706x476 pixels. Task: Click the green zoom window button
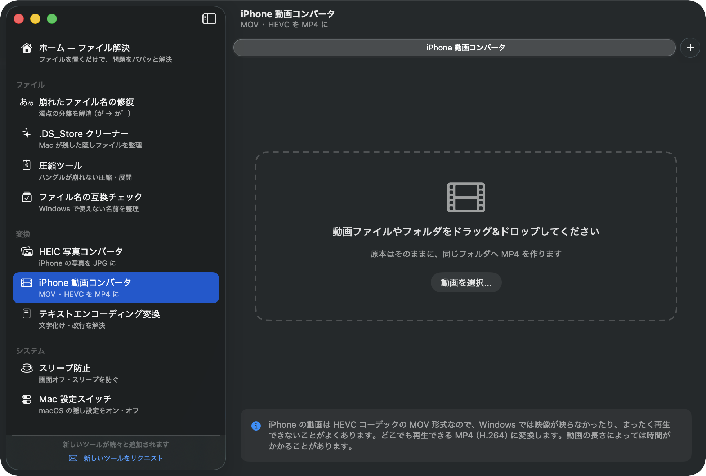coord(52,19)
